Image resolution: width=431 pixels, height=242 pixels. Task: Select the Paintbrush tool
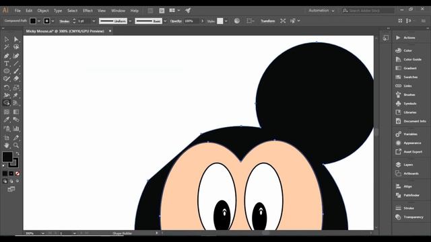click(16, 71)
